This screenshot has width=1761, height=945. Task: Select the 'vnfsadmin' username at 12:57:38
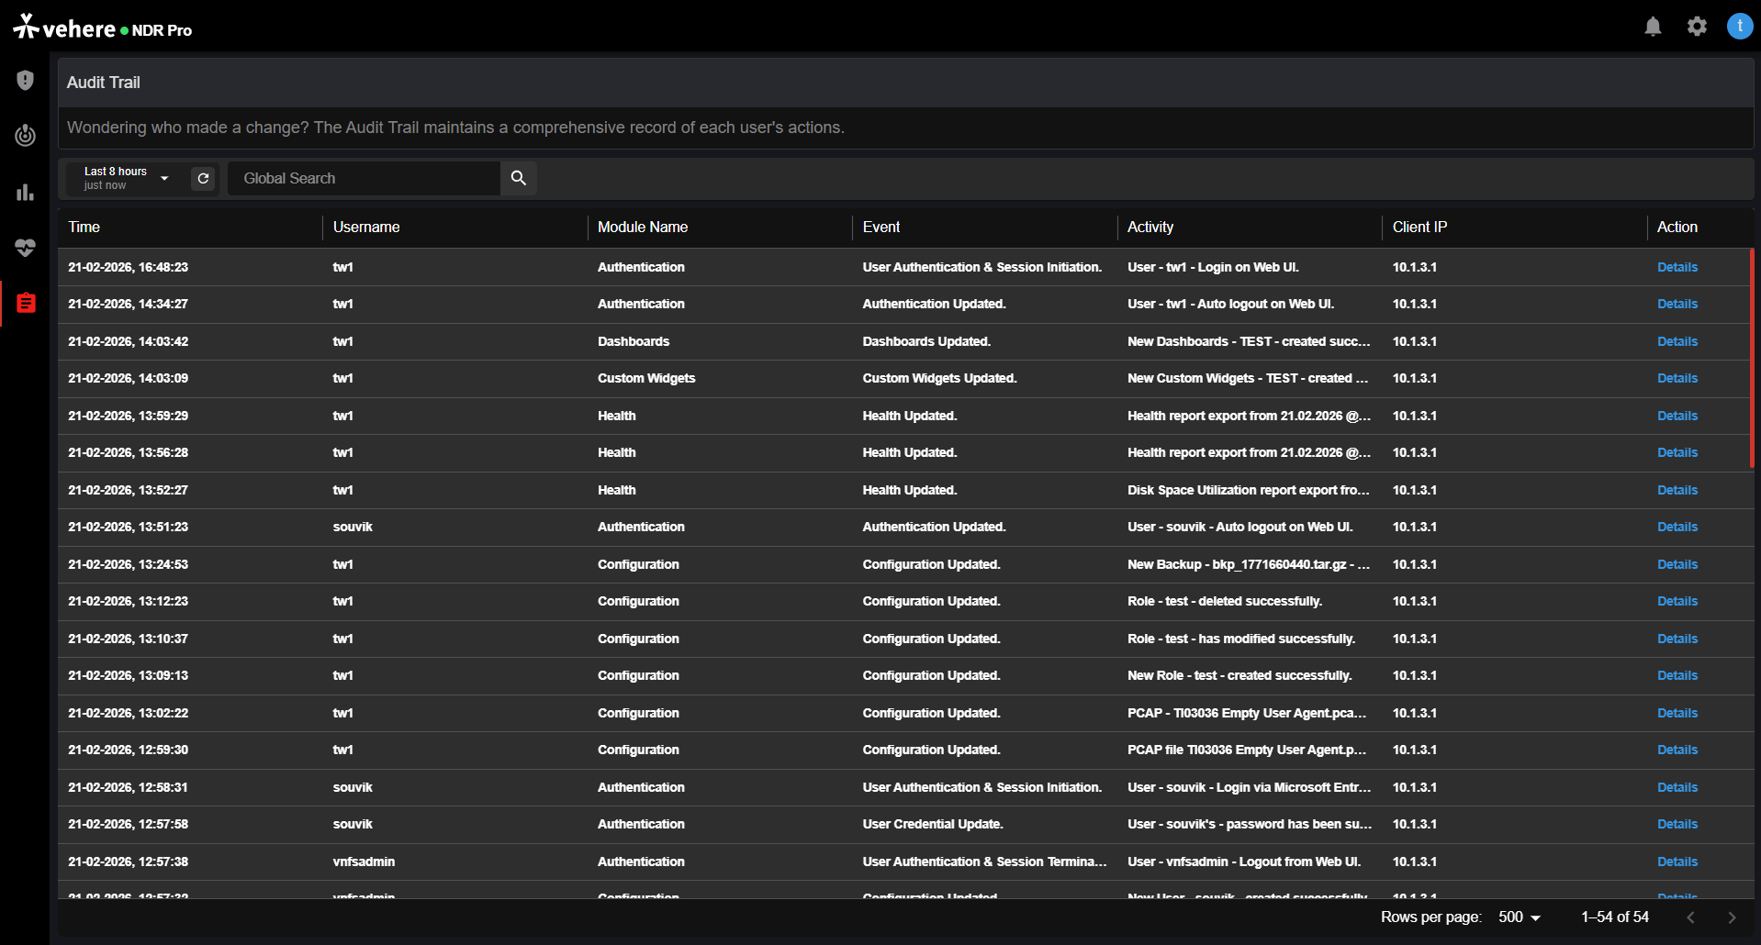coord(364,862)
